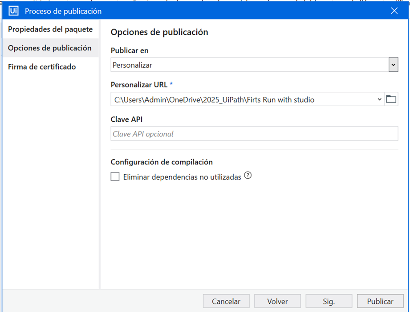Advance using the Sig. button

329,301
